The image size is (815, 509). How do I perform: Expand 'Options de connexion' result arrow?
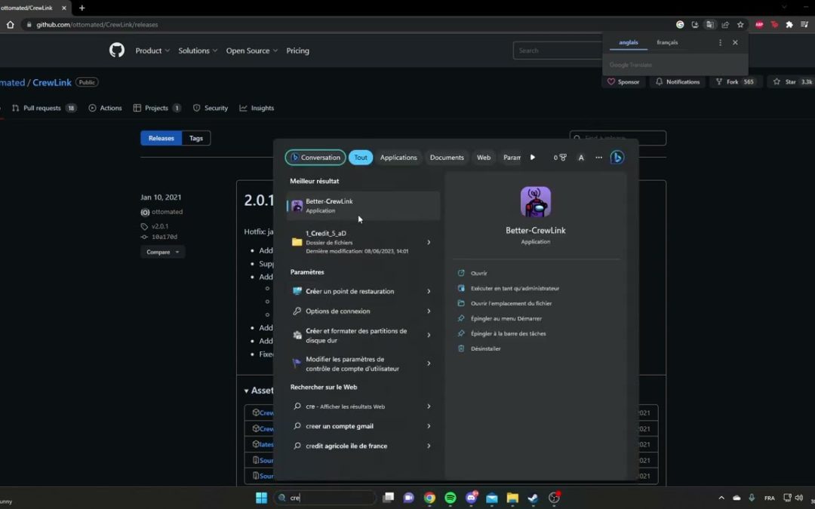pyautogui.click(x=429, y=311)
